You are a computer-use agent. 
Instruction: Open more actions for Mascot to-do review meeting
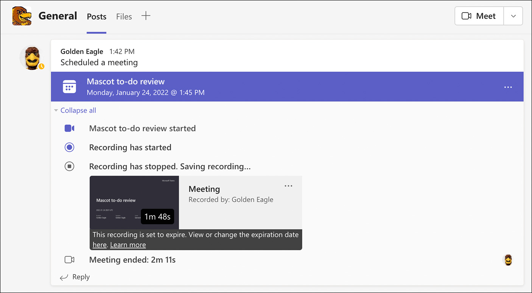508,87
